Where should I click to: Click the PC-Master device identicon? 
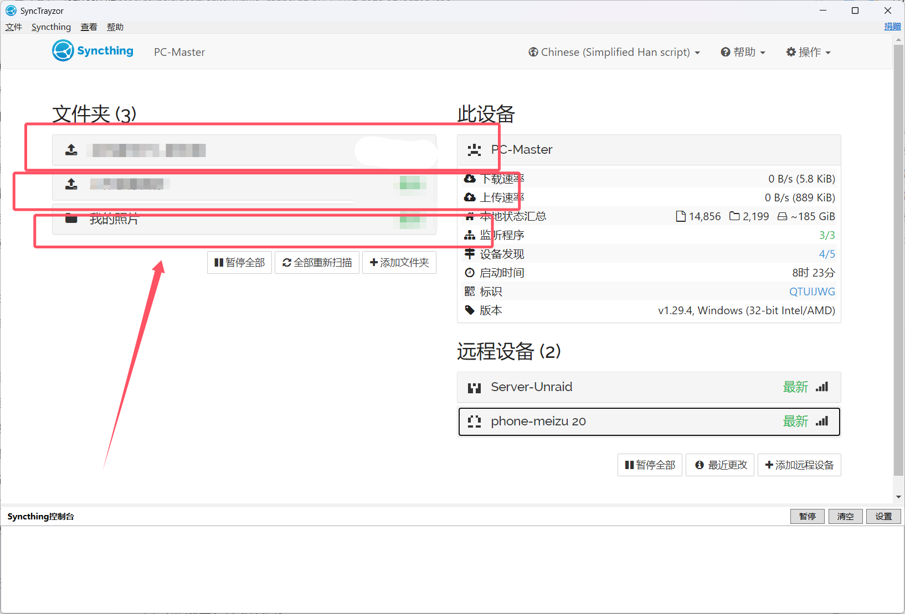[x=474, y=150]
